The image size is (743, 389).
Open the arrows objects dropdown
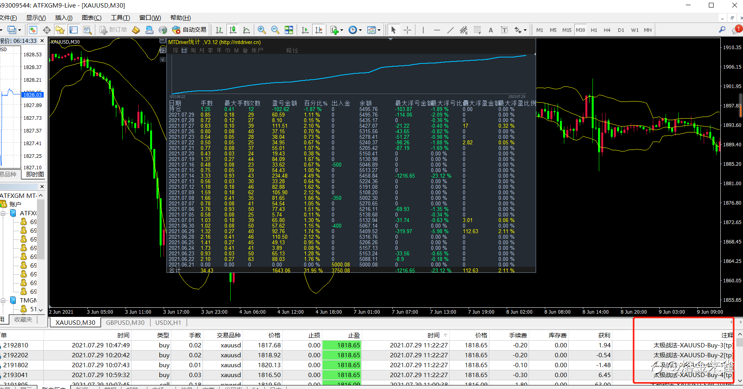pyautogui.click(x=520, y=30)
